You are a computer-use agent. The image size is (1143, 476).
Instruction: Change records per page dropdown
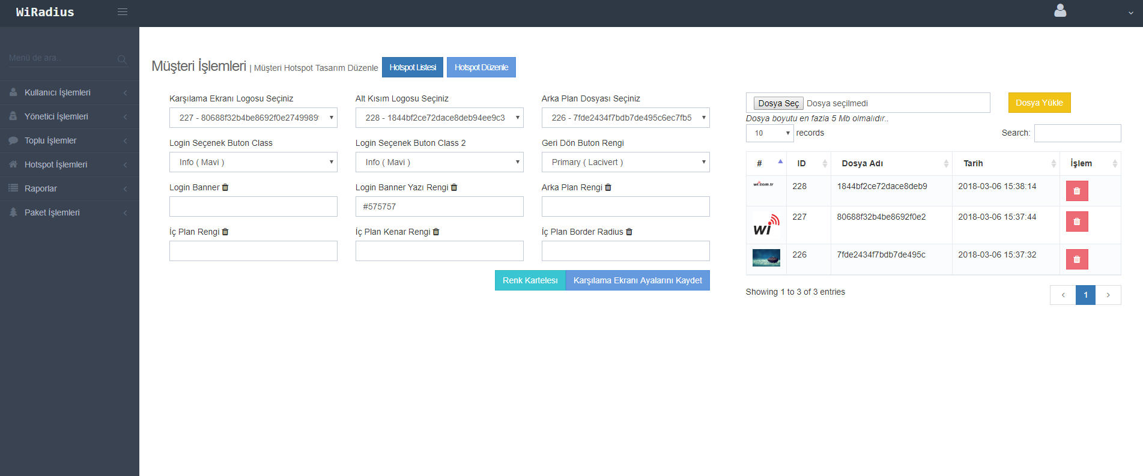(769, 133)
